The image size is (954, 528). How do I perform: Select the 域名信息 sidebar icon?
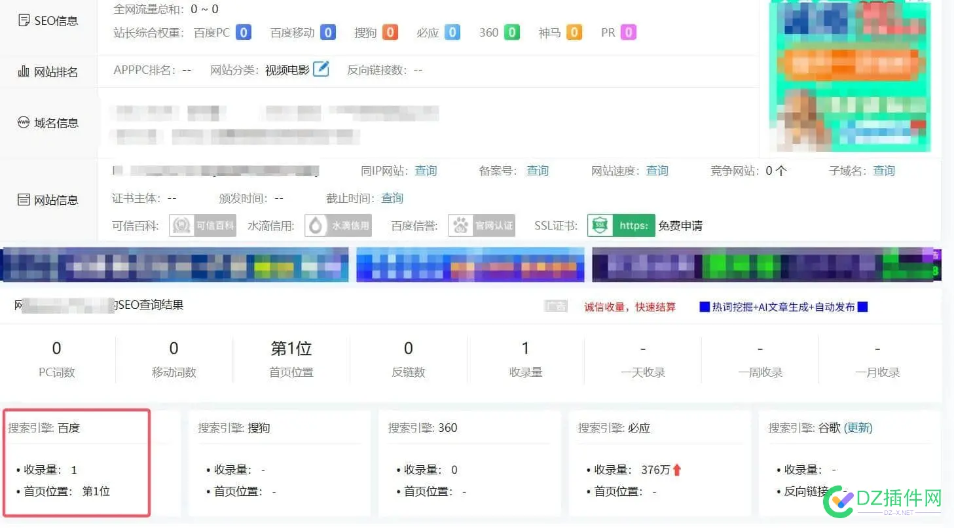click(x=48, y=122)
